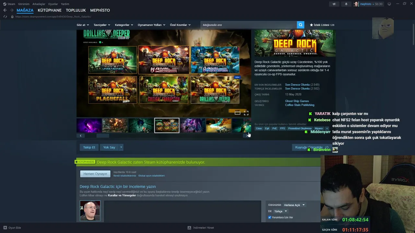This screenshot has width=415, height=233.
Task: Click Kuyruğu Görüntüle button
Action: tap(311, 147)
